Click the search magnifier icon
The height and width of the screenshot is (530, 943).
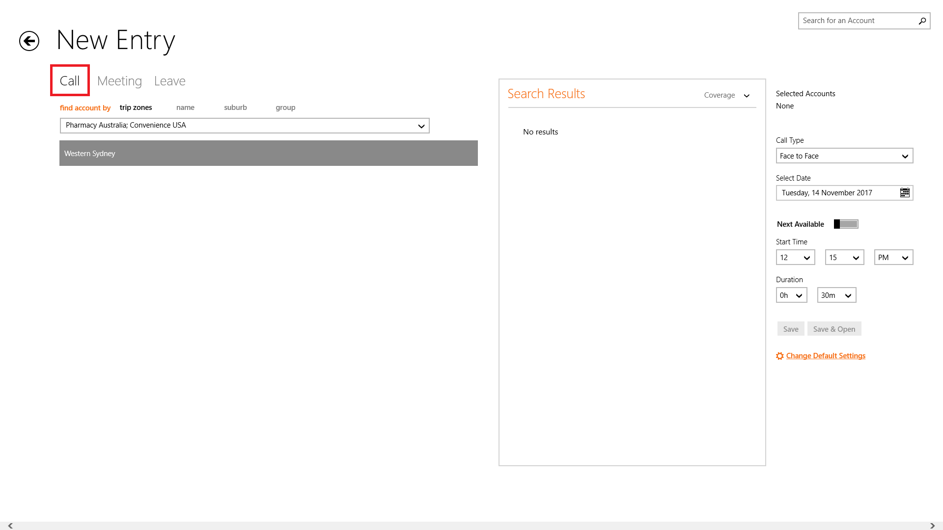coord(922,21)
